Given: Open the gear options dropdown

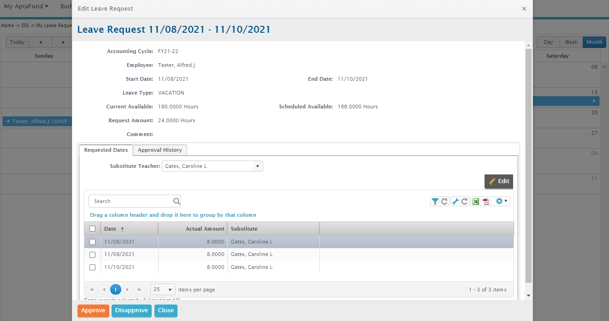Looking at the screenshot, I should pos(502,202).
